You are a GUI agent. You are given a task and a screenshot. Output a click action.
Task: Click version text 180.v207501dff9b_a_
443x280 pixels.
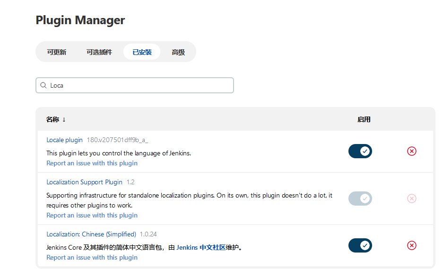(117, 140)
